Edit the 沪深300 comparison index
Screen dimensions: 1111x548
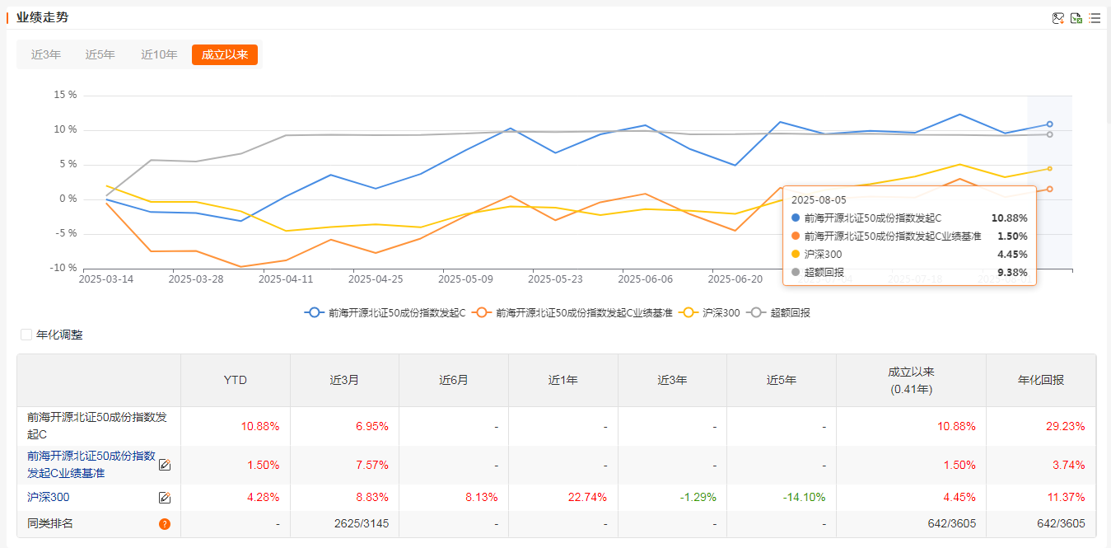(165, 498)
